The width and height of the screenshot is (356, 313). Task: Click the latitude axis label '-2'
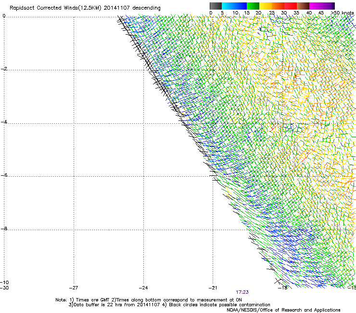pyautogui.click(x=4, y=69)
